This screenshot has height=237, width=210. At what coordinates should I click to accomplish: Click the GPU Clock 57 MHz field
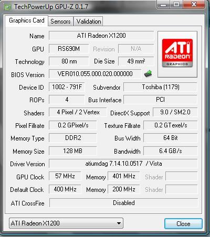point(65,176)
